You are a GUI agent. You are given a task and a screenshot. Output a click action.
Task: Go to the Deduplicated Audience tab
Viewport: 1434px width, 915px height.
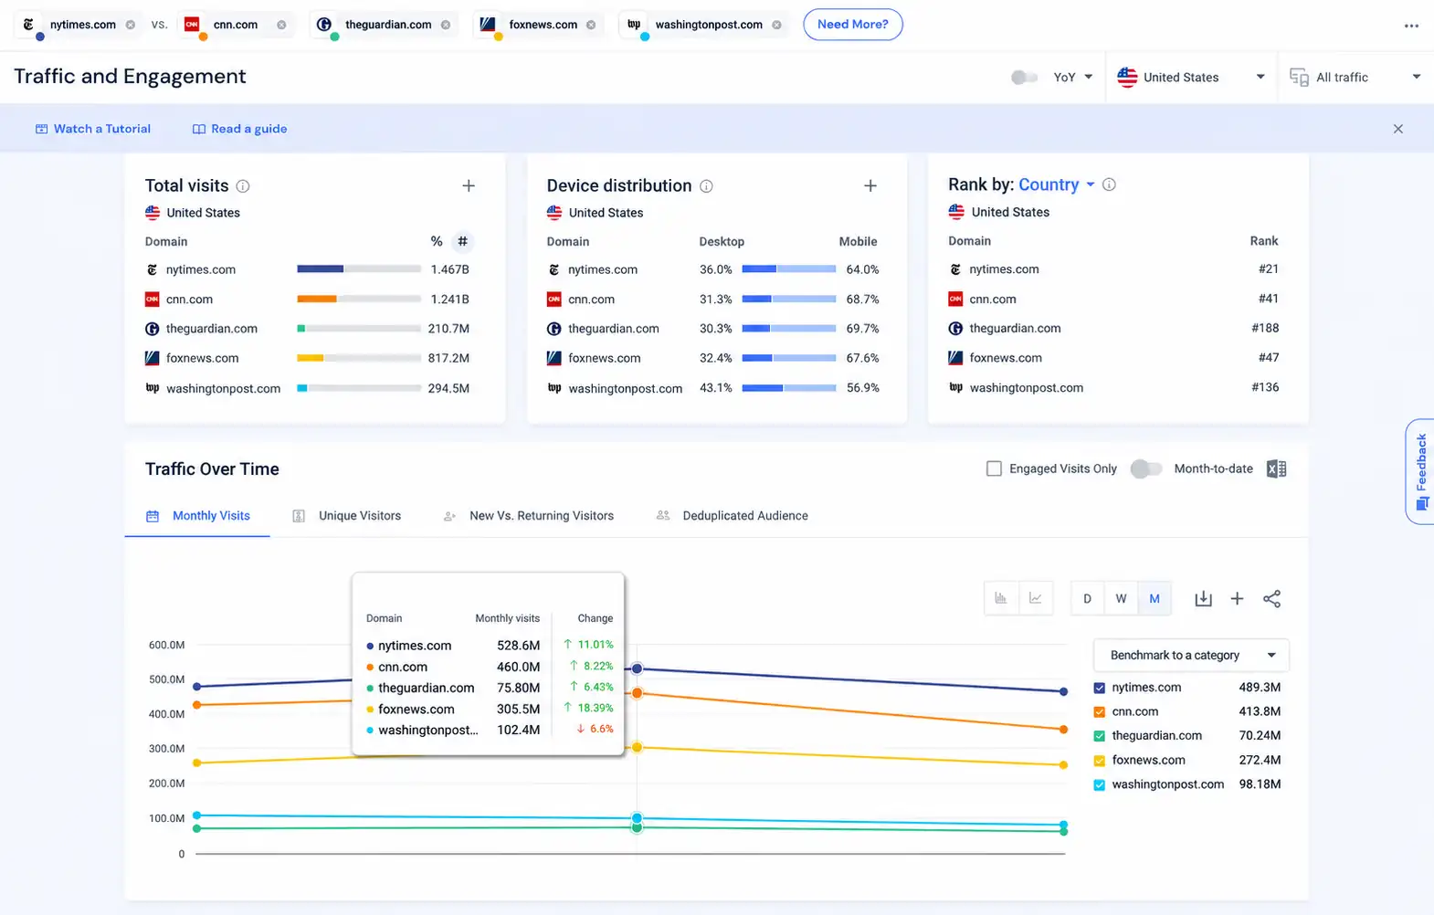733,516
